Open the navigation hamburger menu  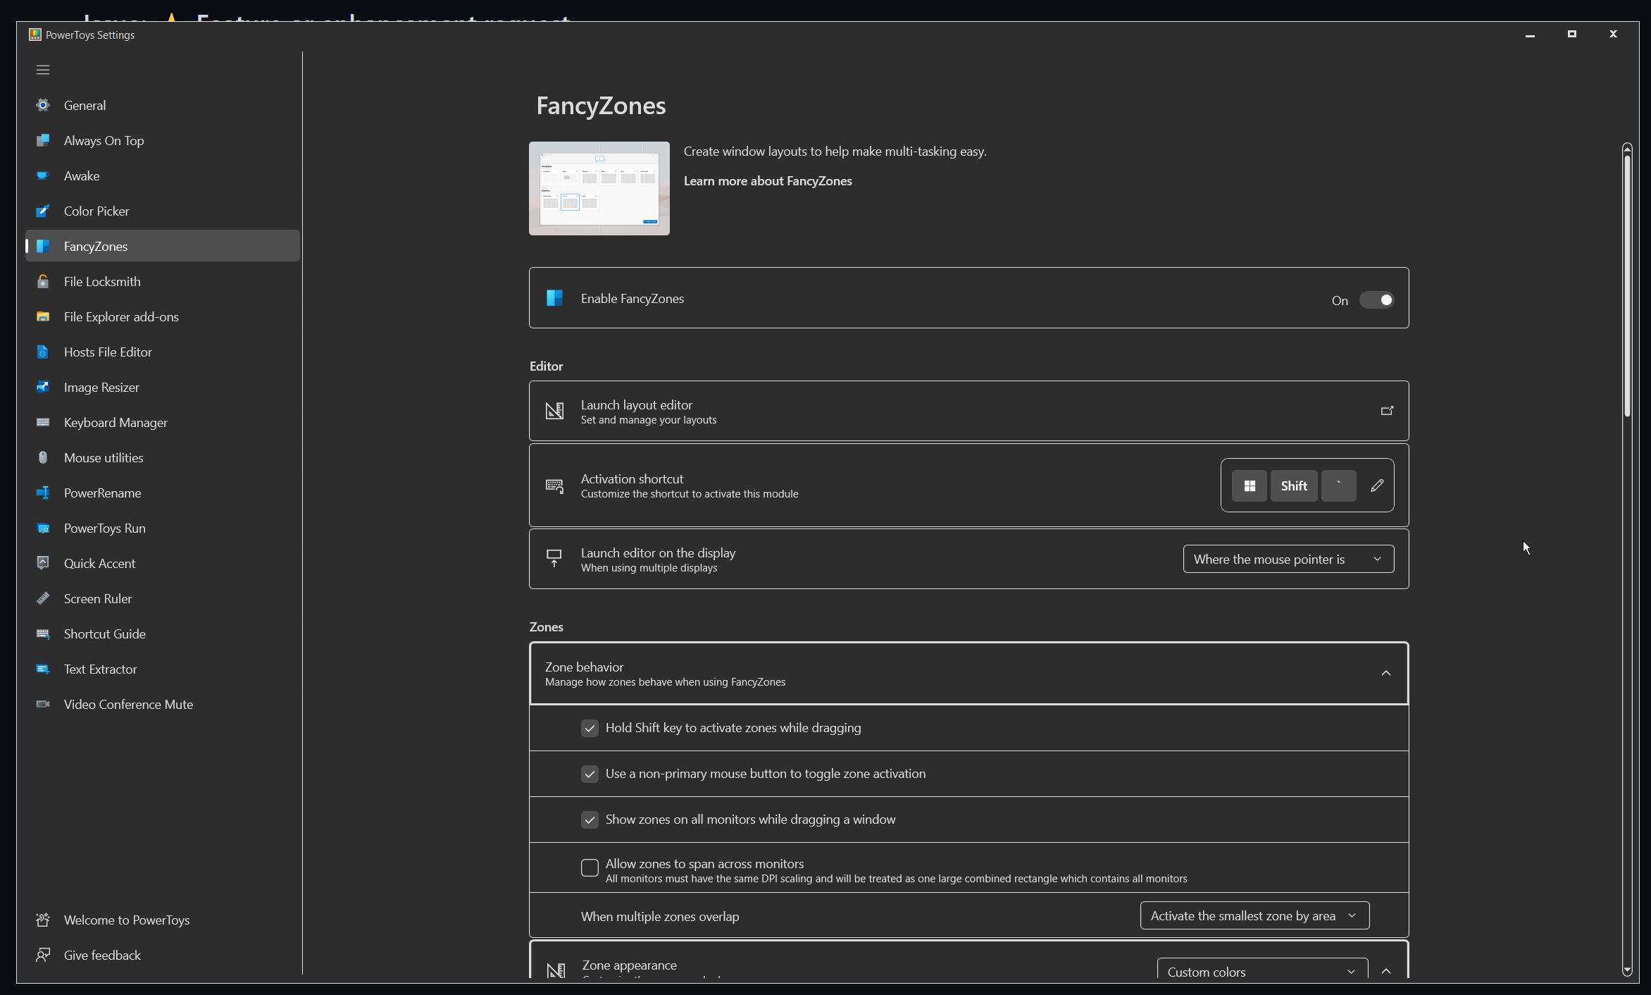click(42, 70)
